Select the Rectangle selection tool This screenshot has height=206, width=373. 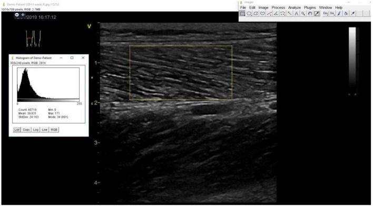point(242,14)
